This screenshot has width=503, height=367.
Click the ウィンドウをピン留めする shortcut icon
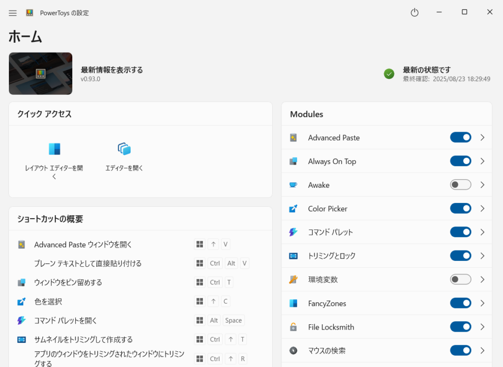22,282
